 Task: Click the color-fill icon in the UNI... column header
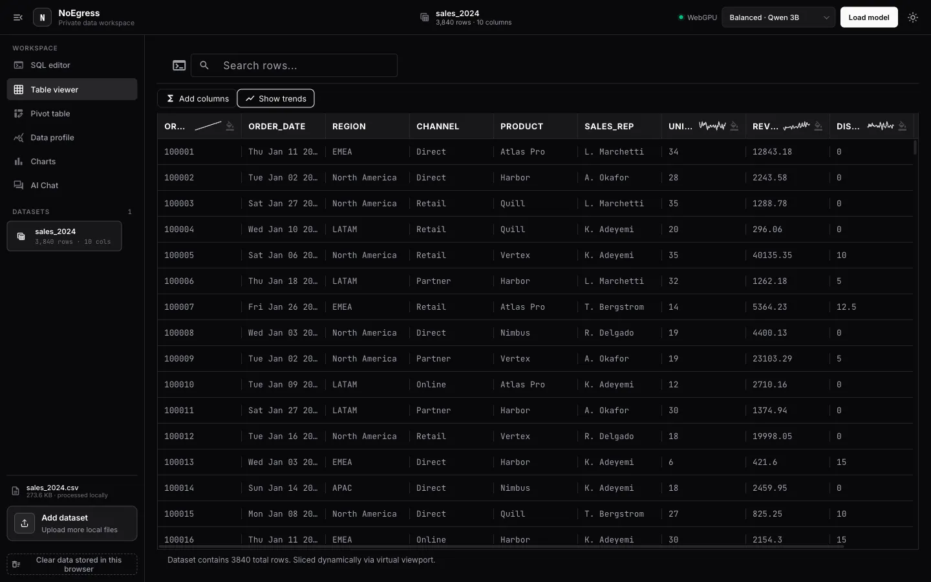pyautogui.click(x=734, y=126)
